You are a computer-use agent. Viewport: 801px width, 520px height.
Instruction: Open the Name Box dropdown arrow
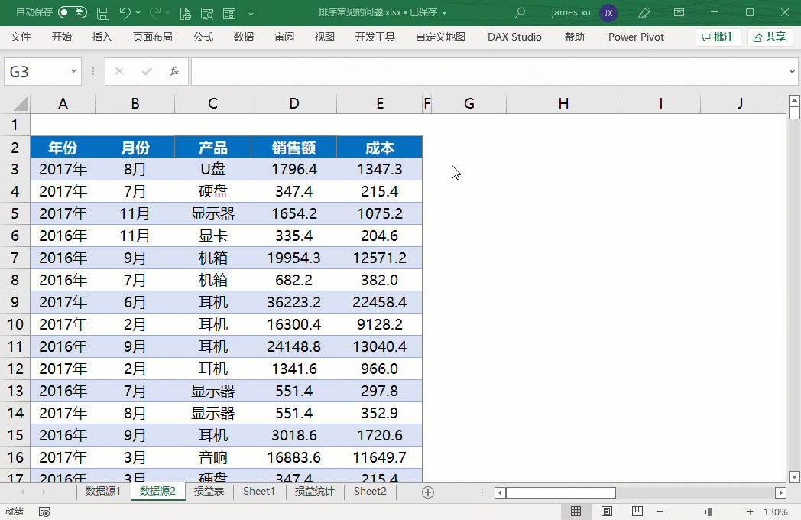[74, 71]
